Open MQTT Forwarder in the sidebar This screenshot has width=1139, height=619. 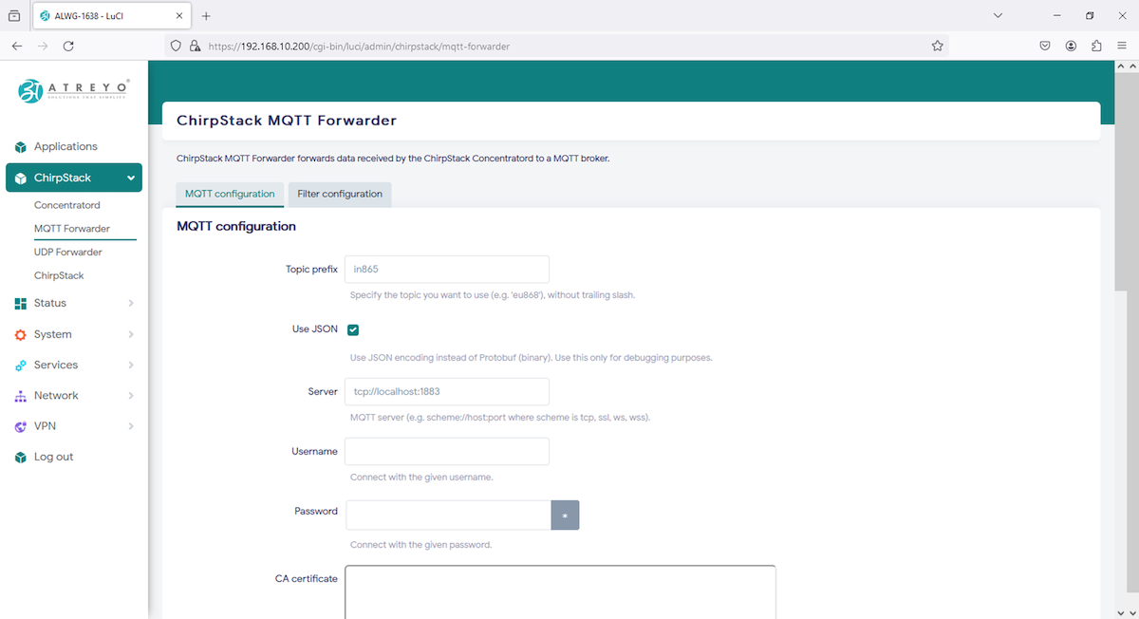pos(72,229)
